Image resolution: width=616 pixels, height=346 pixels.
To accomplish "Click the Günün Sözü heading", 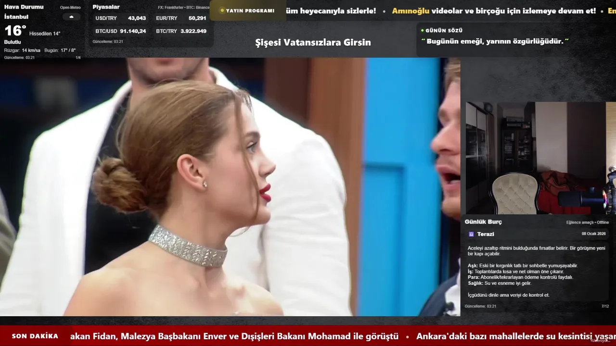I will [444, 30].
